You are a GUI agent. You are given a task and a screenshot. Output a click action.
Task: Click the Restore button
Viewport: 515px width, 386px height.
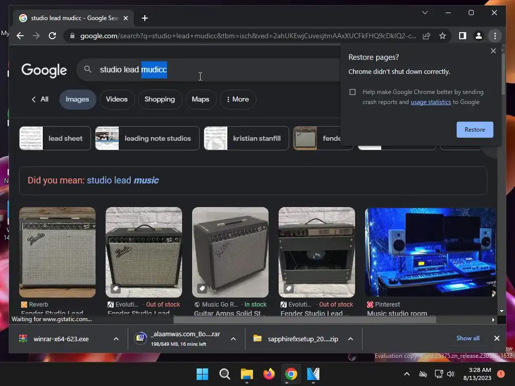click(475, 130)
